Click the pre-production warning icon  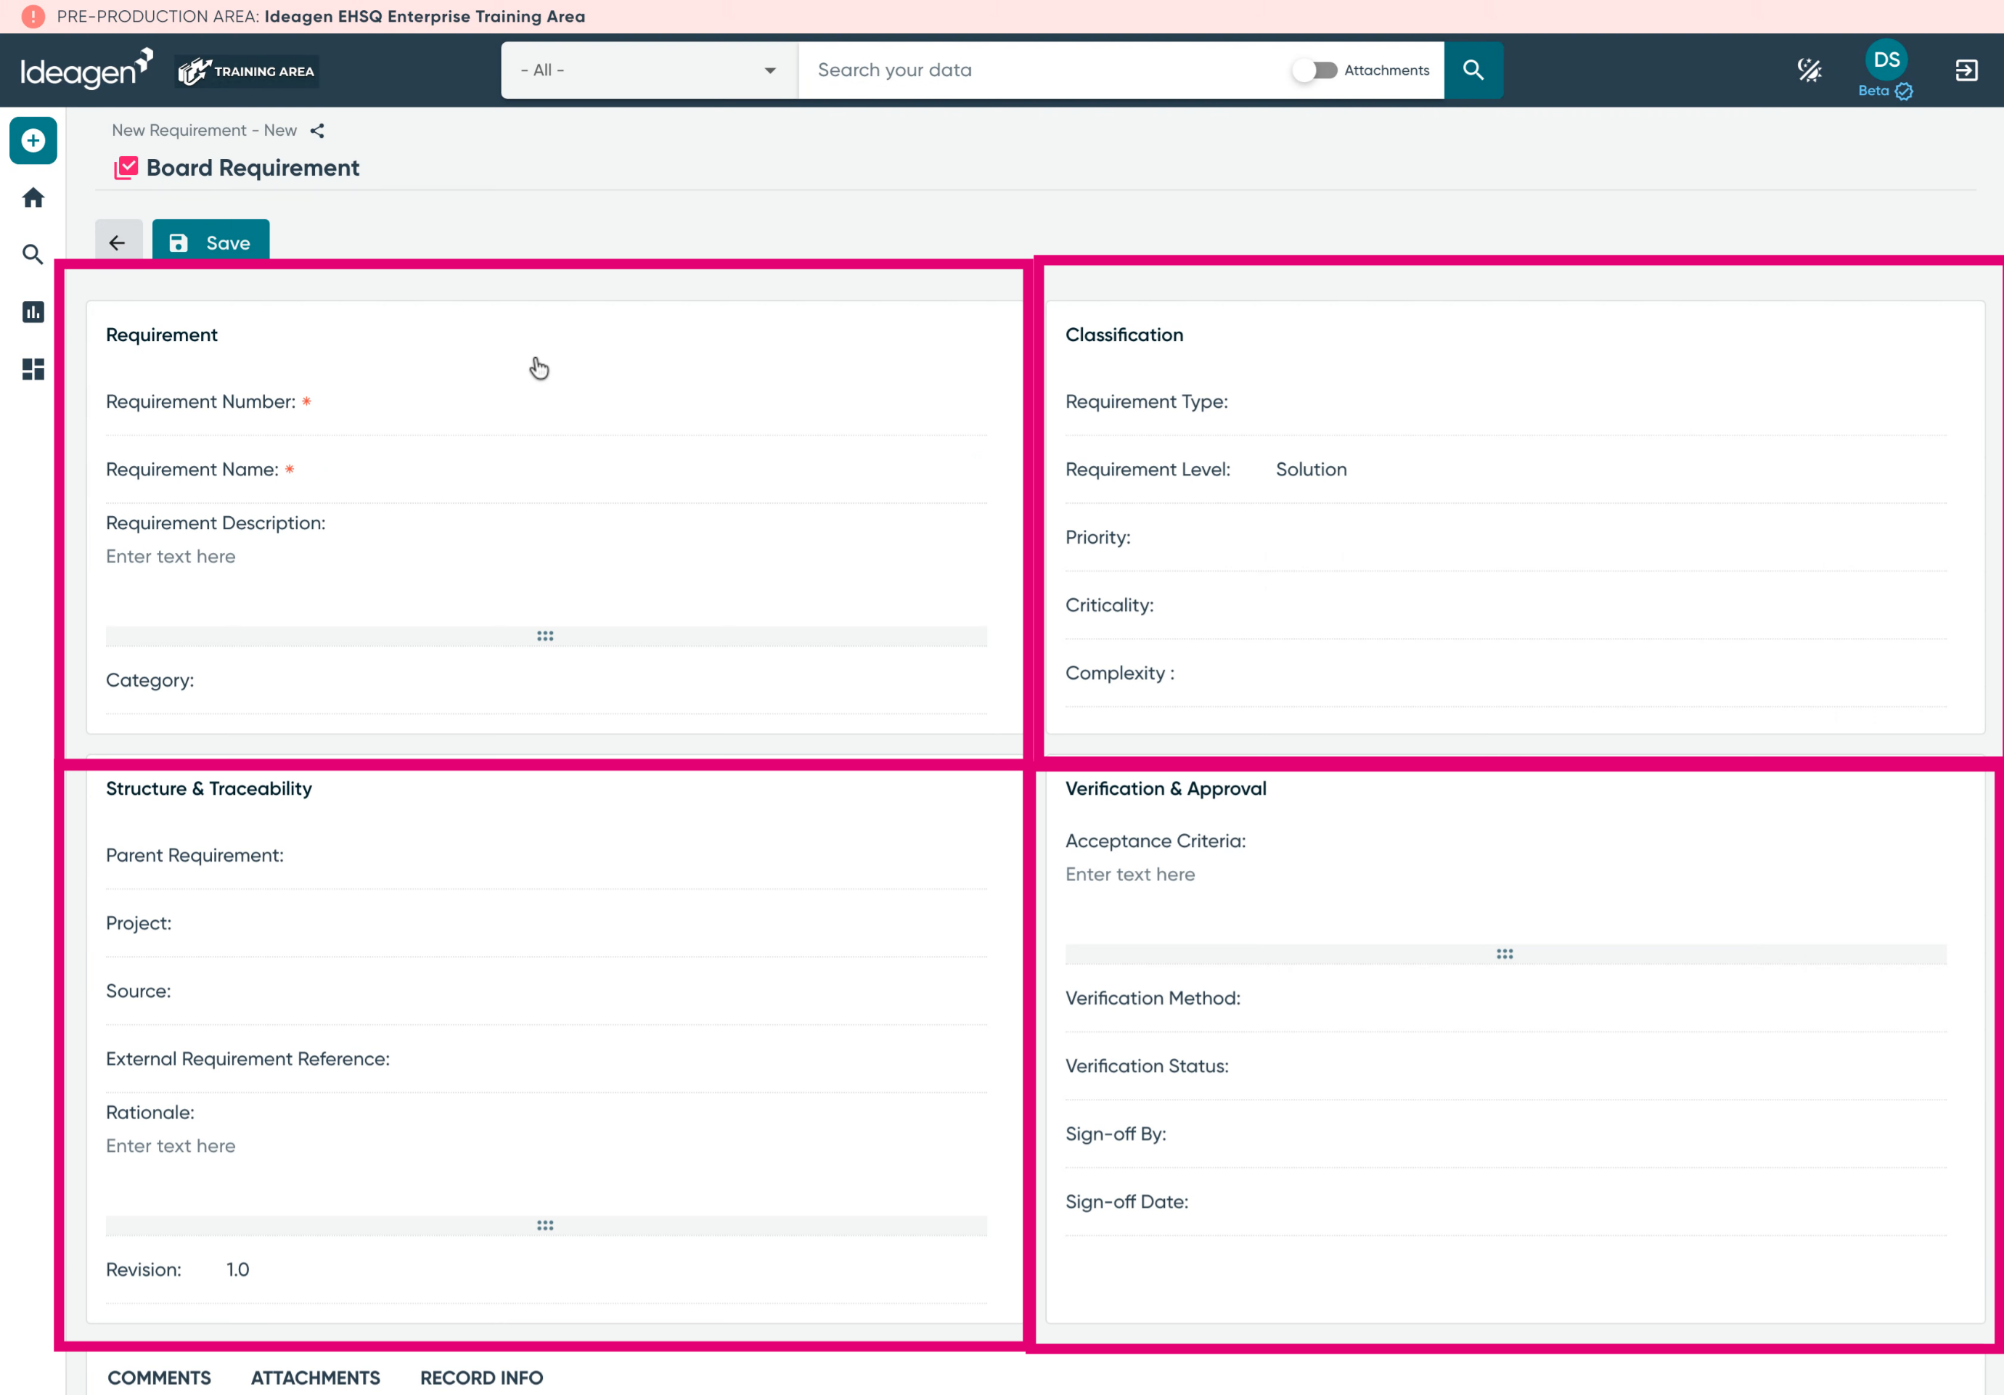[32, 17]
